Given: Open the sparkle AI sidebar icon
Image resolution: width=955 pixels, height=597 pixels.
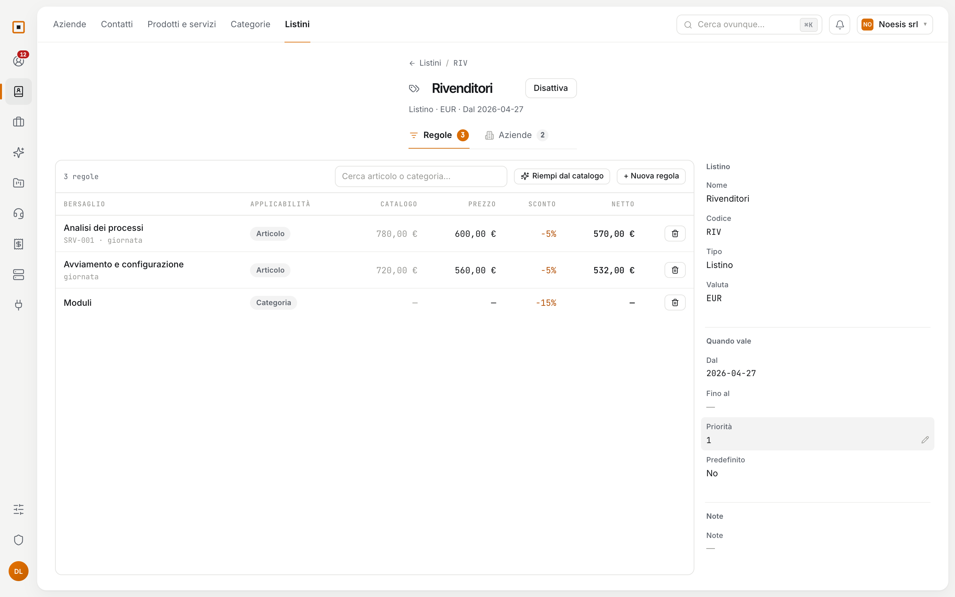Looking at the screenshot, I should point(19,153).
